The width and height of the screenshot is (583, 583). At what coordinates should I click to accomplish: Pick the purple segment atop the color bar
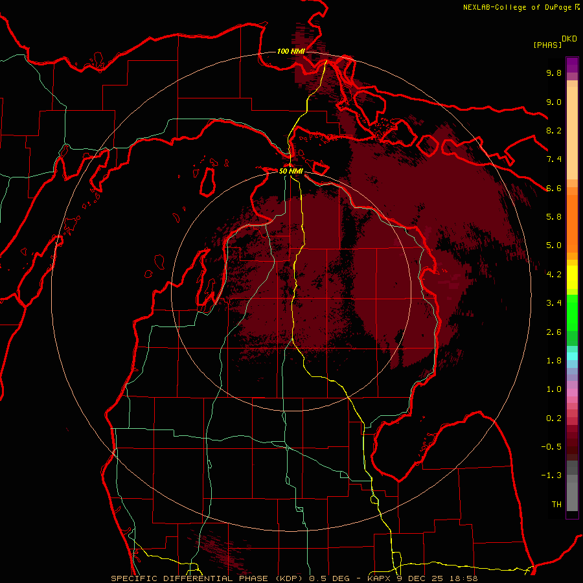coord(572,65)
